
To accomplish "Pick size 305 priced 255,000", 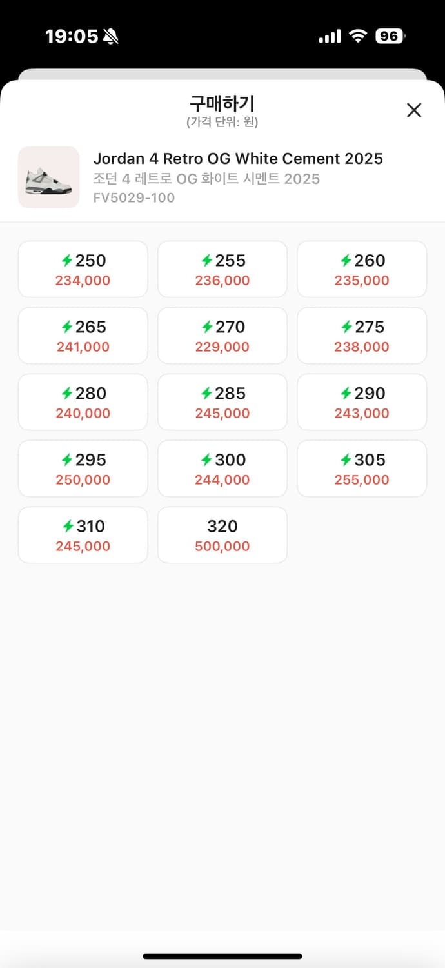I will pyautogui.click(x=362, y=469).
